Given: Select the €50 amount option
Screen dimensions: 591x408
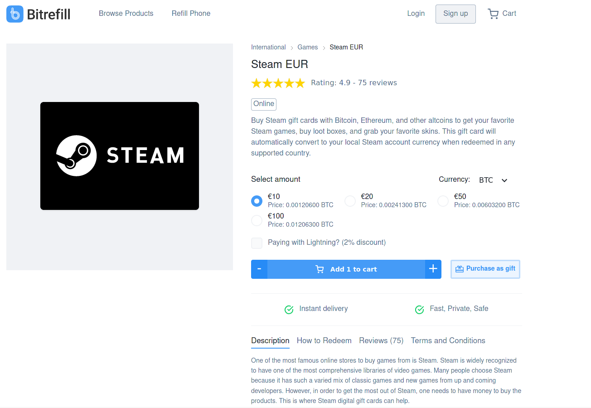Looking at the screenshot, I should (x=443, y=201).
